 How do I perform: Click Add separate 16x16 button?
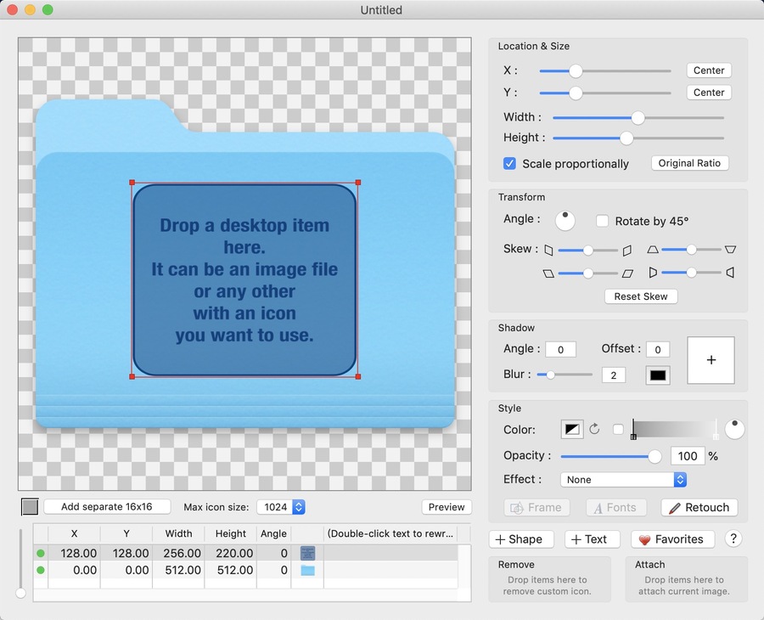(x=107, y=507)
